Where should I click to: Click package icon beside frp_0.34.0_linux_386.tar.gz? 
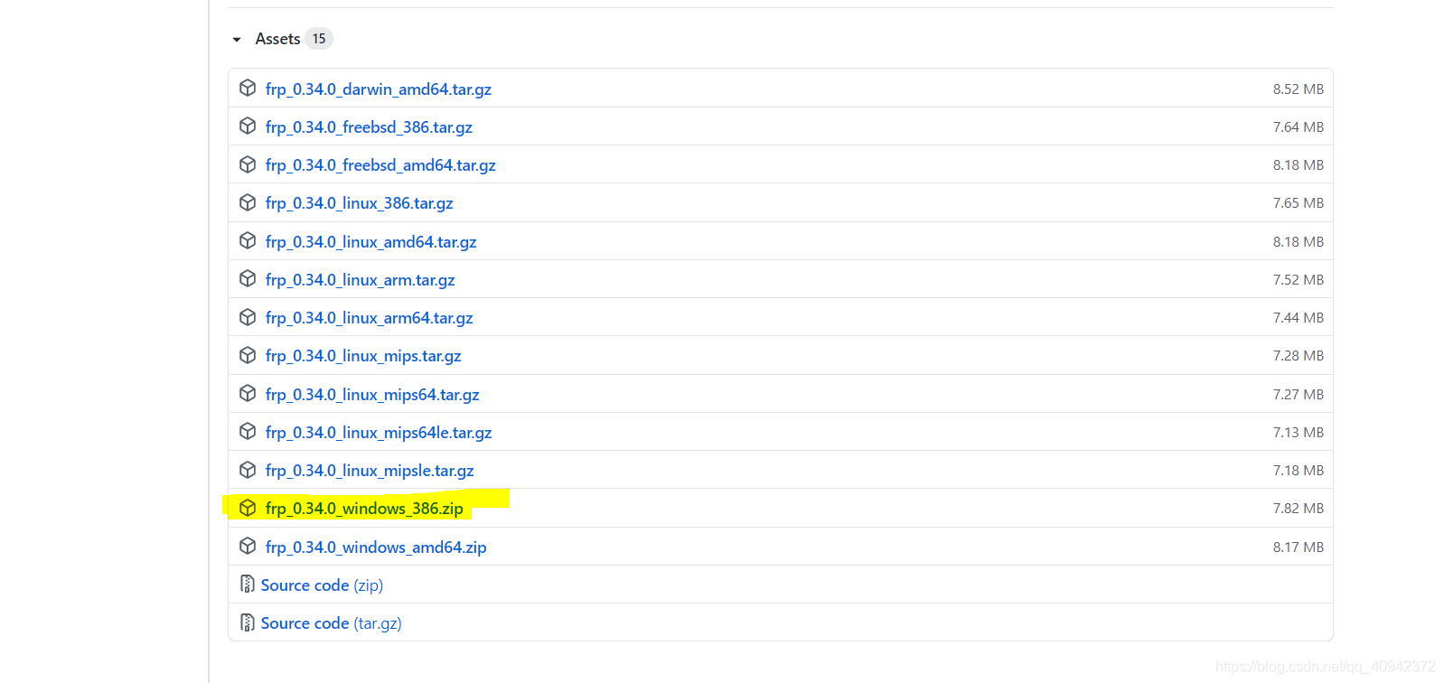pos(248,202)
